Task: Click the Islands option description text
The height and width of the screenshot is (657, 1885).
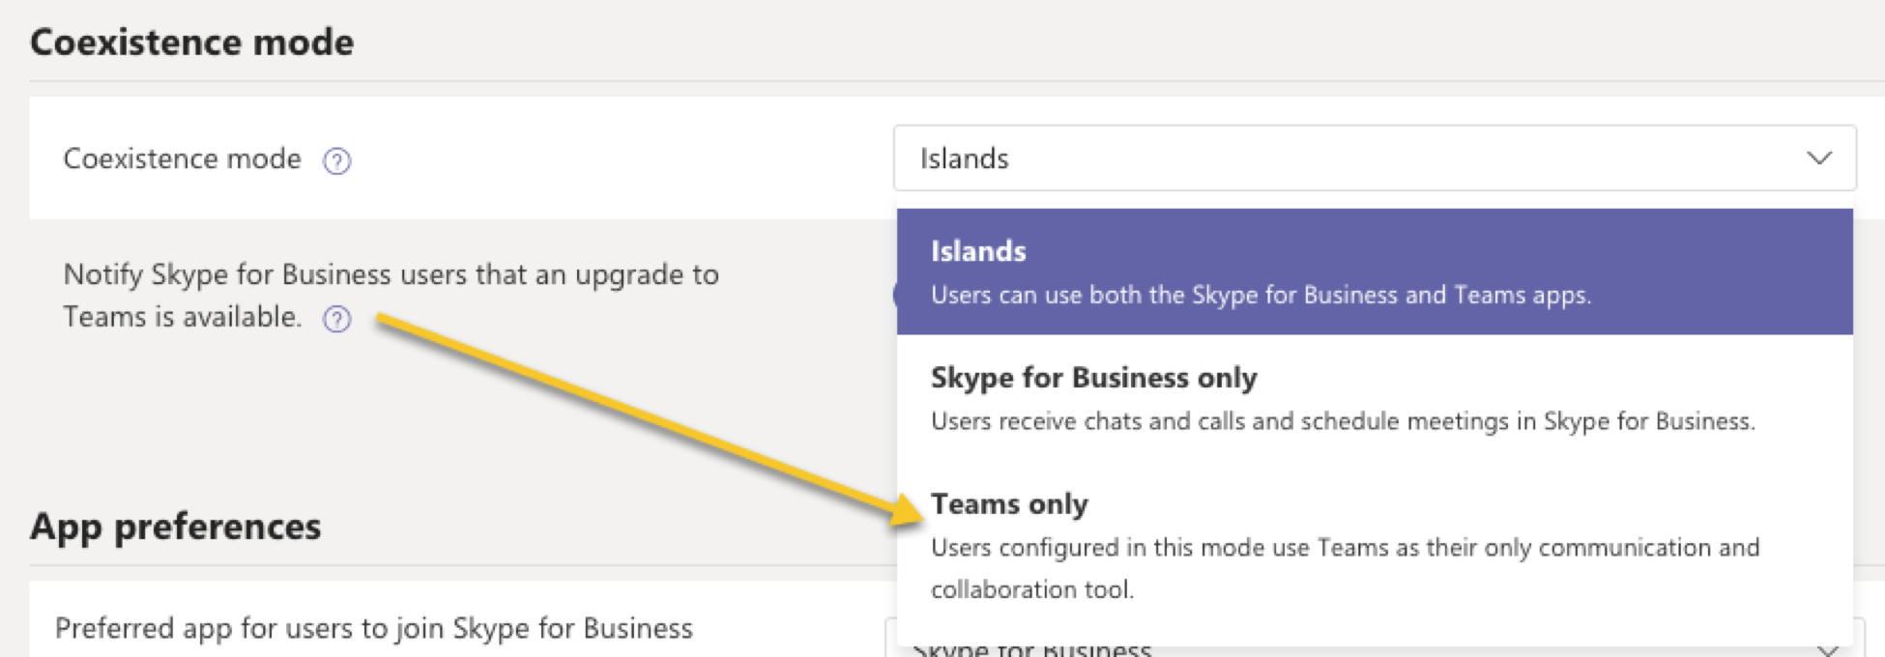Action: pos(1261,296)
